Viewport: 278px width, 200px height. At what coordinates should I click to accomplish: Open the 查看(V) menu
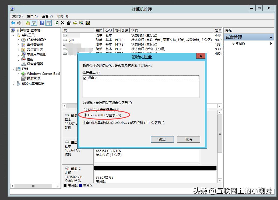[47, 16]
